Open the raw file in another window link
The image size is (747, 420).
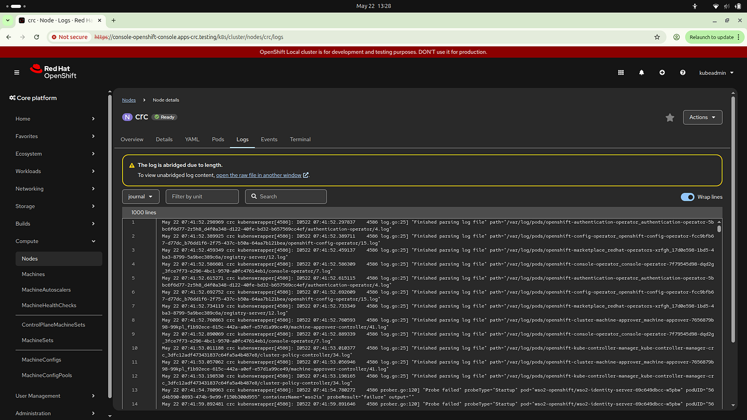pos(262,175)
